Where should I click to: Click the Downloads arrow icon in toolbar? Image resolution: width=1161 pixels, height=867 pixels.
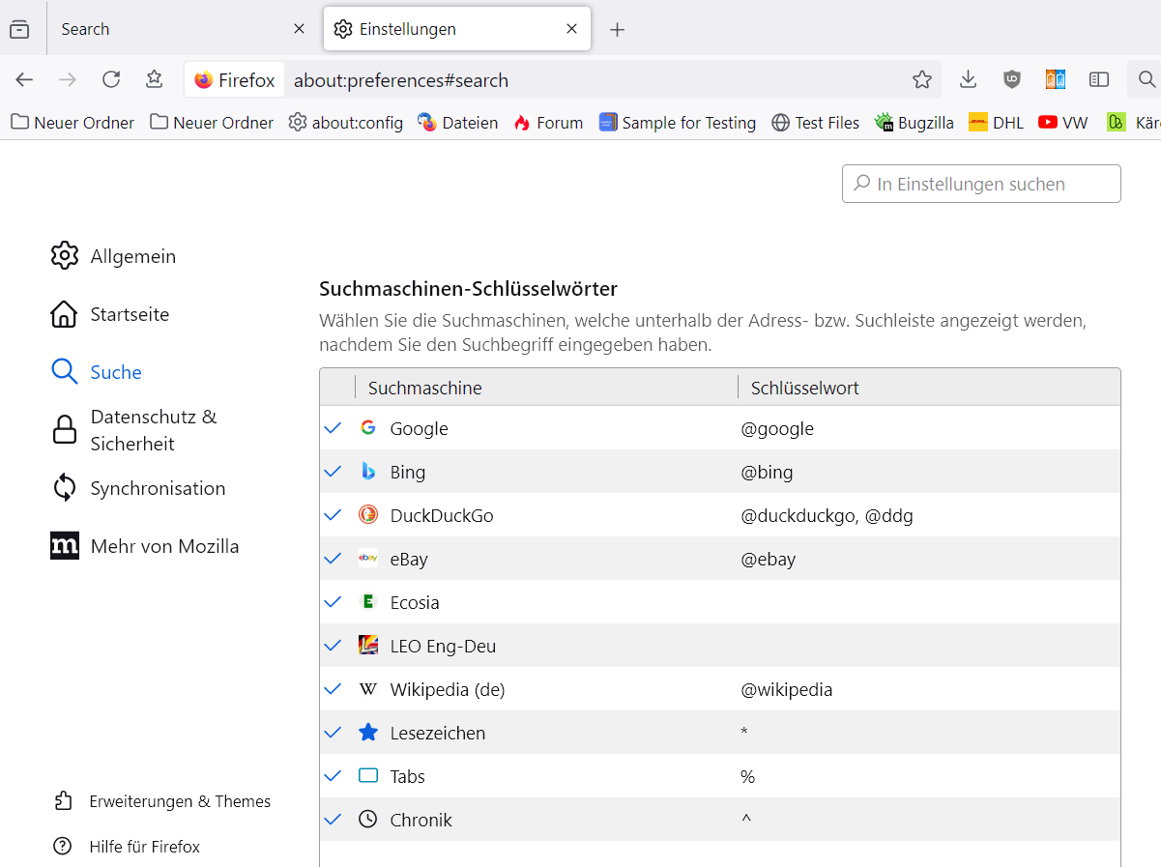(968, 80)
